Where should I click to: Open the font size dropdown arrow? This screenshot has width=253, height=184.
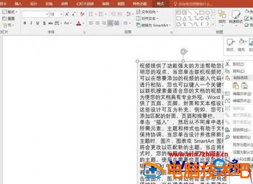[x=61, y=14]
